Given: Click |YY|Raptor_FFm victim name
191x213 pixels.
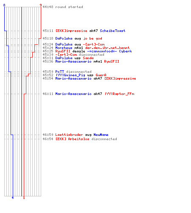Looking at the screenshot, I should point(120,94).
